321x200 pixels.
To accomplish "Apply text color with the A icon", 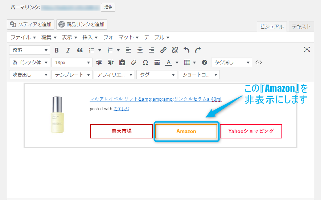I will (169, 62).
